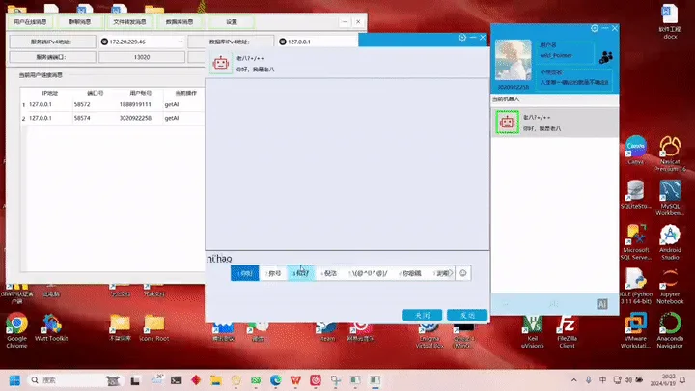Screen dimensions: 695x391
Task: Open File Explorer from taskbar
Action: point(216,380)
